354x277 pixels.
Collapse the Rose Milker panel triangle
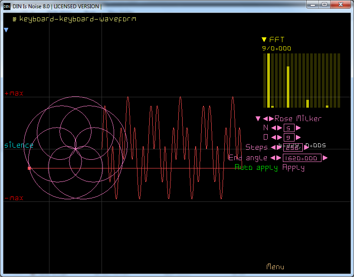[x=258, y=119]
